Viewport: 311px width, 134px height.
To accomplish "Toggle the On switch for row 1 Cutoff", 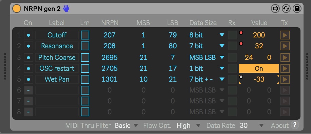I will tap(29, 35).
